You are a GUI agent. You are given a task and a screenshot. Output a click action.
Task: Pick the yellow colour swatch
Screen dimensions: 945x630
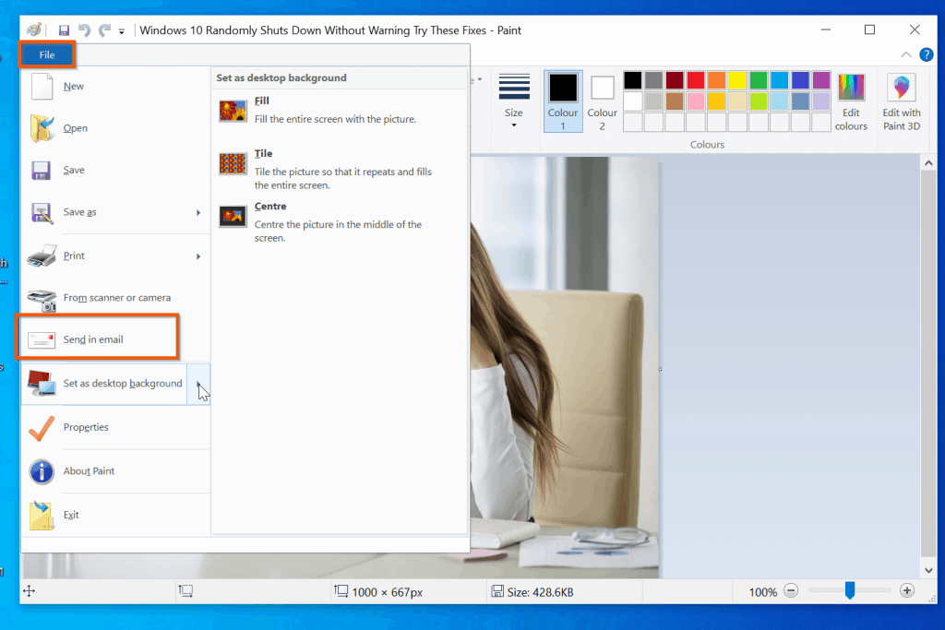pos(737,80)
